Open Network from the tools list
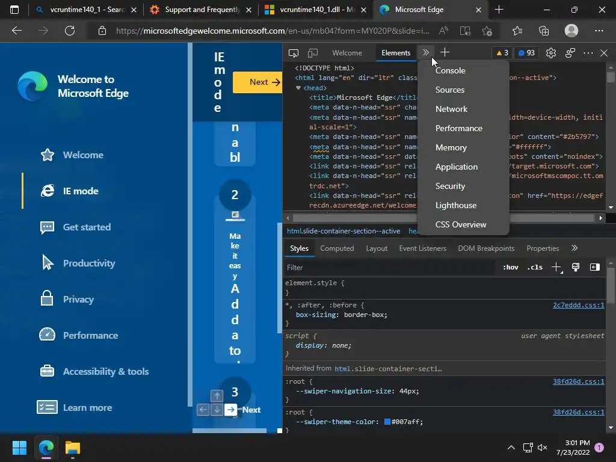Screen dimensions: 616x462 451,109
